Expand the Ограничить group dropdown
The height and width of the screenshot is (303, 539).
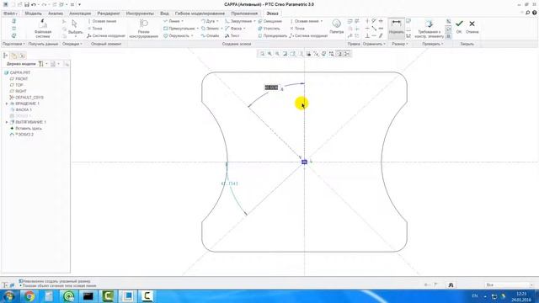tap(374, 44)
